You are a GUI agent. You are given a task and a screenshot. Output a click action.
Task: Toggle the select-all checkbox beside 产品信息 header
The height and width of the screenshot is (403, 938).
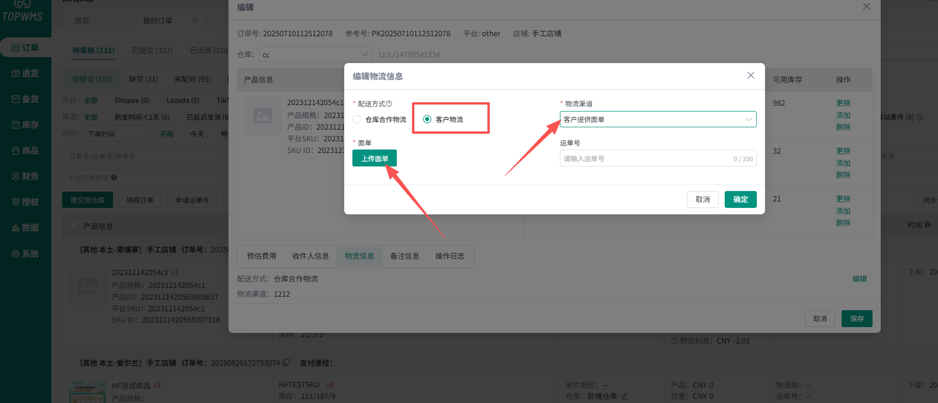74,225
